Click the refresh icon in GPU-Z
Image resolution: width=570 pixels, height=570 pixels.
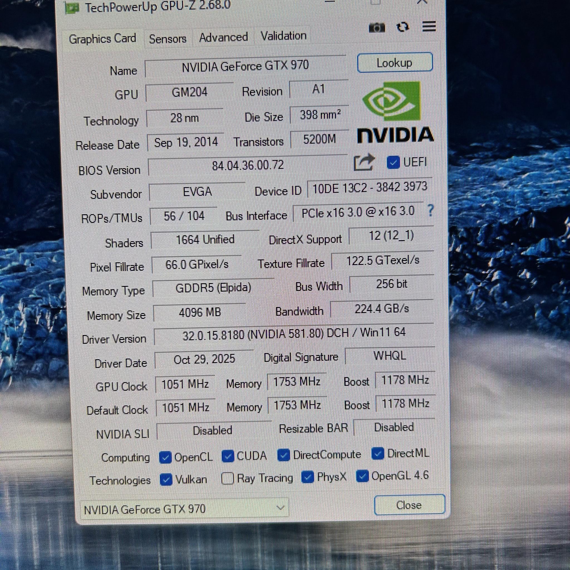coord(403,27)
